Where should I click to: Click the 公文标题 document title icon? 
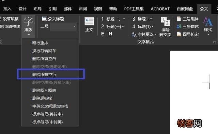[x=44, y=19]
